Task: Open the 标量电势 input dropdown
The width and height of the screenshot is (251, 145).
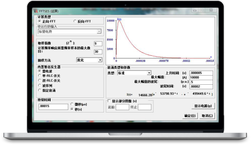Action: tap(70, 31)
